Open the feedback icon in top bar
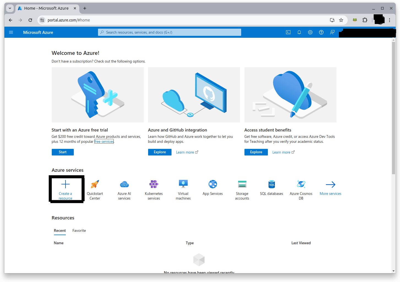This screenshot has height=282, width=400. coord(332,32)
